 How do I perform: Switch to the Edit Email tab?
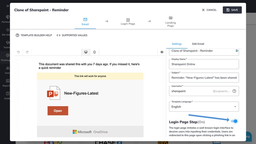(198, 44)
